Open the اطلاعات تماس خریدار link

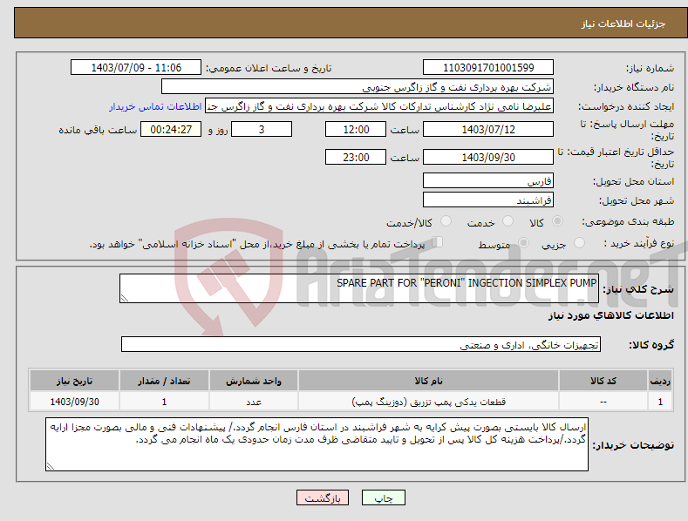(x=155, y=106)
